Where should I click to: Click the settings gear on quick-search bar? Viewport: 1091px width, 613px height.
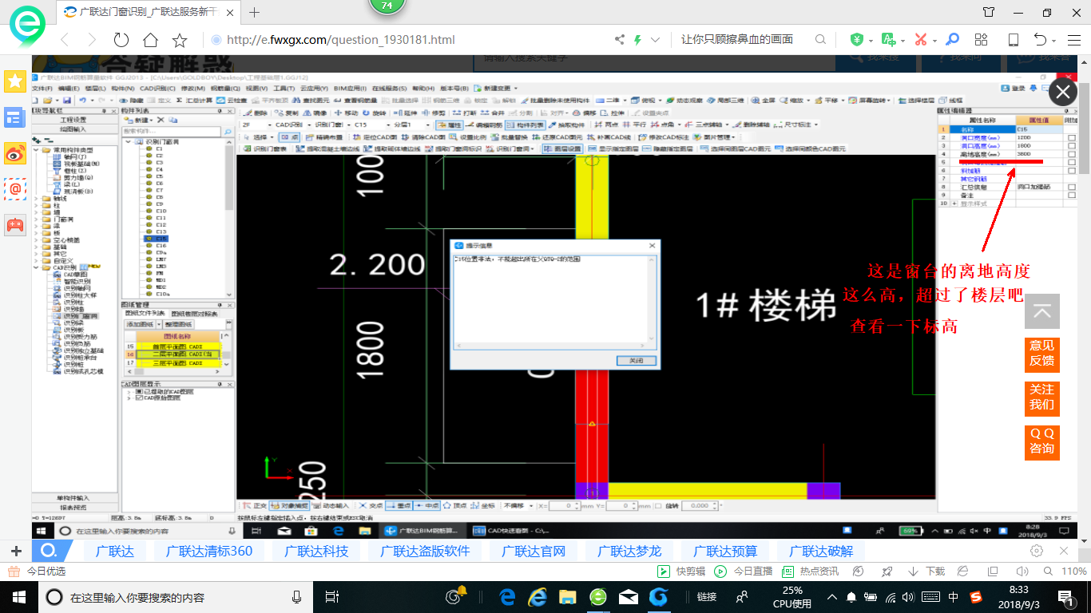(x=1037, y=551)
